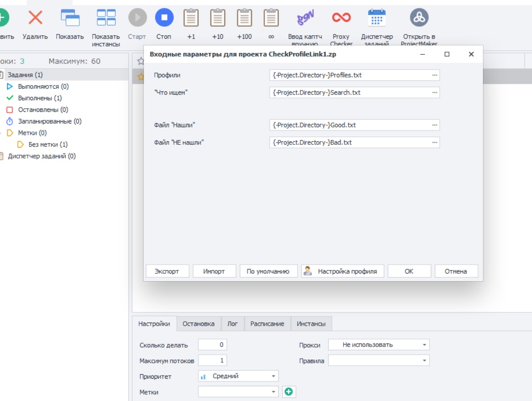Click the +10 clipboard icon
Screen dimensions: 532x401
(x=218, y=18)
